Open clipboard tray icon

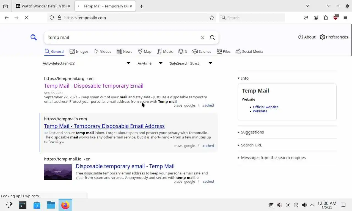pos(271,205)
